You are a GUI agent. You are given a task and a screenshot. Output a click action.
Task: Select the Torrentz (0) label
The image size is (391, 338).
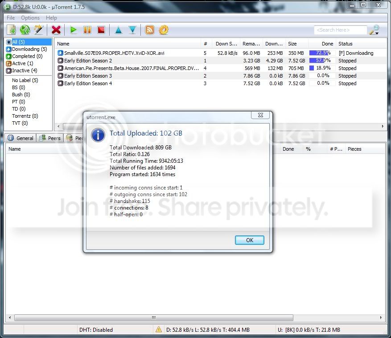pyautogui.click(x=25, y=116)
